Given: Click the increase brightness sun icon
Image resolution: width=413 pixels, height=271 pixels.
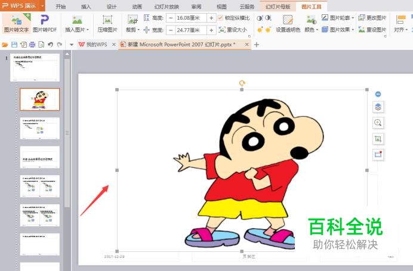Looking at the screenshot, I should pyautogui.click(x=260, y=30).
